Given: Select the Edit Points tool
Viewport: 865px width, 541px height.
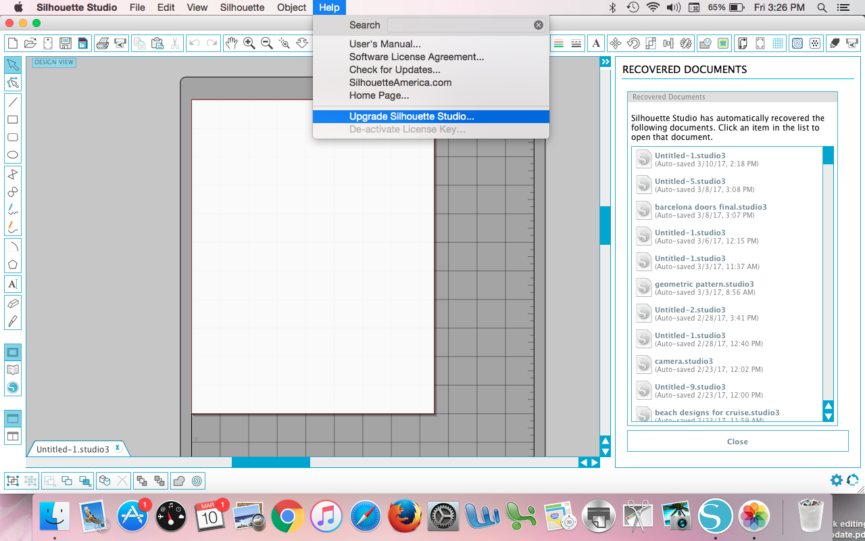Looking at the screenshot, I should pyautogui.click(x=12, y=82).
